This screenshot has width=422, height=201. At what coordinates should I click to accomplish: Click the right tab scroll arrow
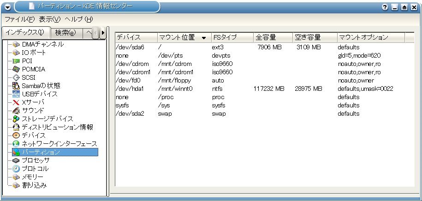[102, 33]
